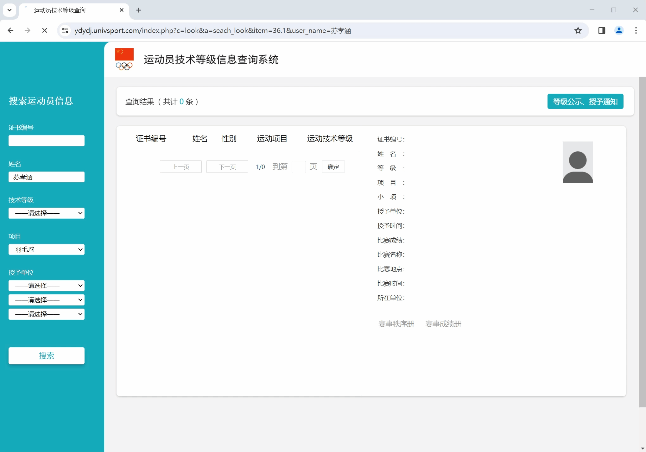Expand the 技术等级 dropdown

(47, 213)
